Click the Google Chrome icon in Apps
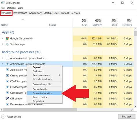Image resolution: width=137 pixels, height=121 pixels. pos(7,38)
